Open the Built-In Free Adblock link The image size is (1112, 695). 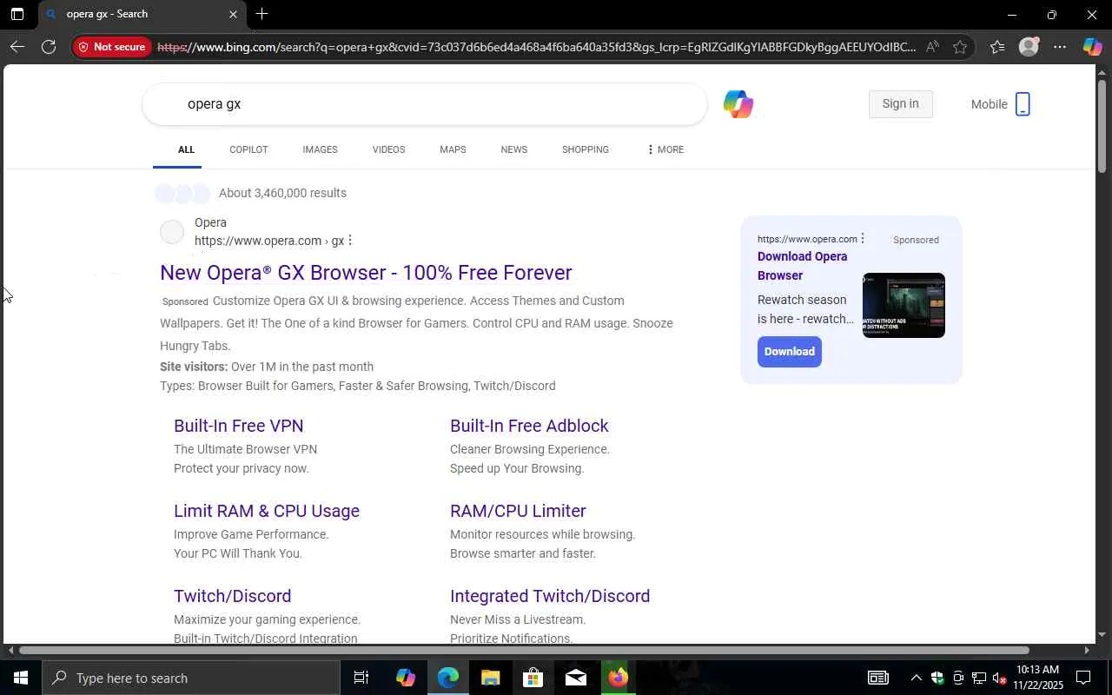tap(529, 426)
